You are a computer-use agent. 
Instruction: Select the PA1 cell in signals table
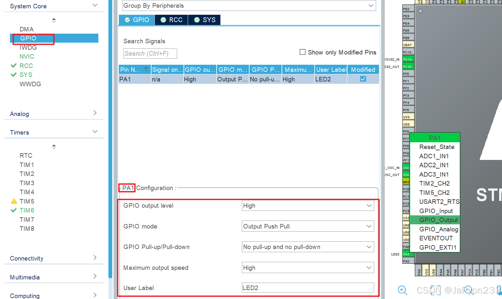135,79
